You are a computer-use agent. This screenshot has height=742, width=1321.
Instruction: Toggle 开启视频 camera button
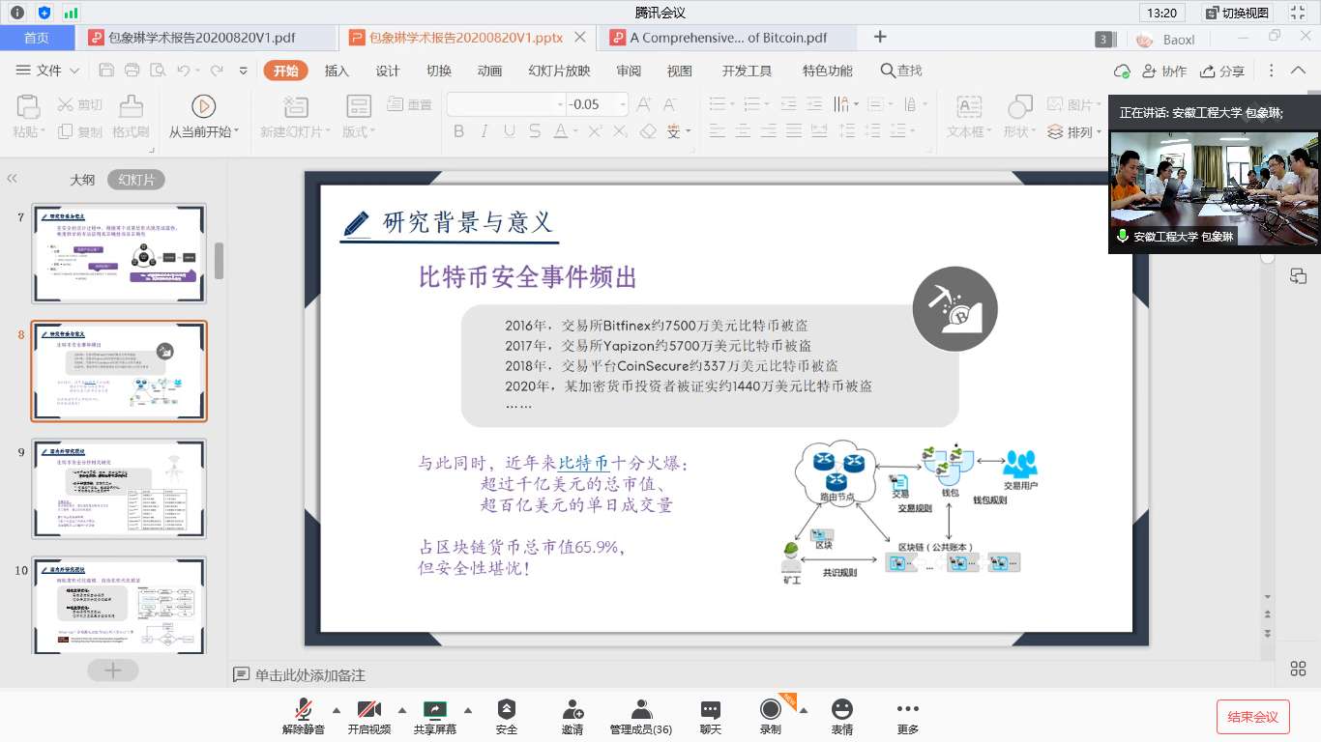(x=369, y=710)
